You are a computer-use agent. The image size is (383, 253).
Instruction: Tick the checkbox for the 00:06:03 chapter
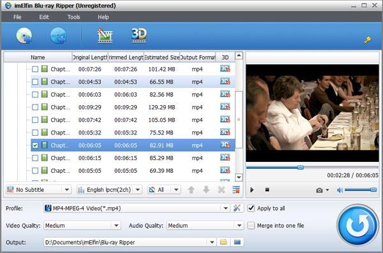[x=35, y=94]
